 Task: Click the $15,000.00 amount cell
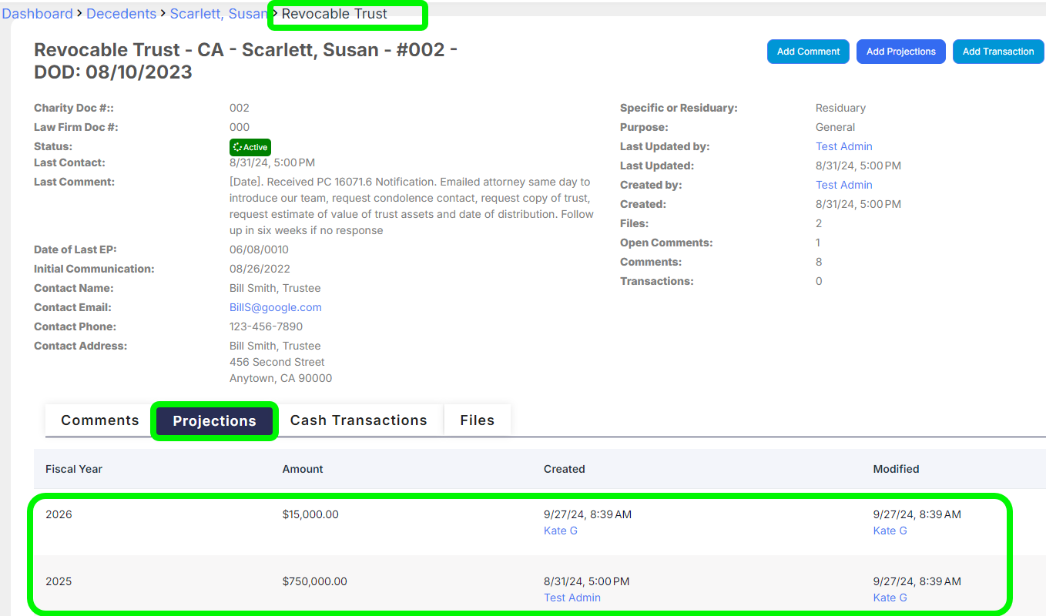tap(310, 514)
